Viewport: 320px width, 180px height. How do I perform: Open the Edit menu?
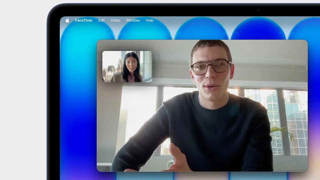pos(101,20)
